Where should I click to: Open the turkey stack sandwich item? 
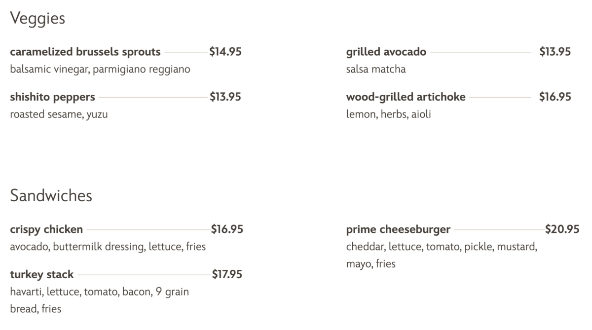(x=41, y=274)
